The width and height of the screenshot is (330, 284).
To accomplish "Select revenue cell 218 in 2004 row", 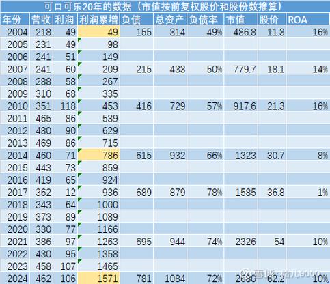I will tap(41, 31).
